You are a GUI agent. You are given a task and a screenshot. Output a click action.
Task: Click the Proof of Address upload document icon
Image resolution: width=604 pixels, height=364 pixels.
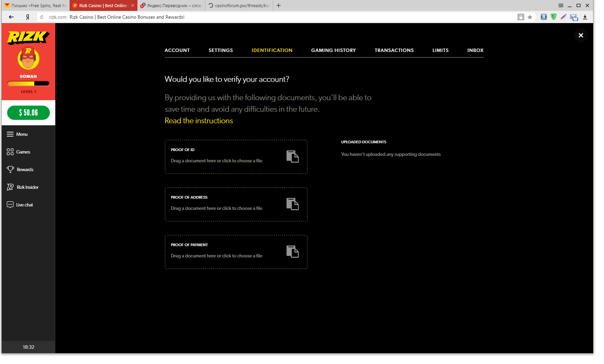[x=292, y=204]
